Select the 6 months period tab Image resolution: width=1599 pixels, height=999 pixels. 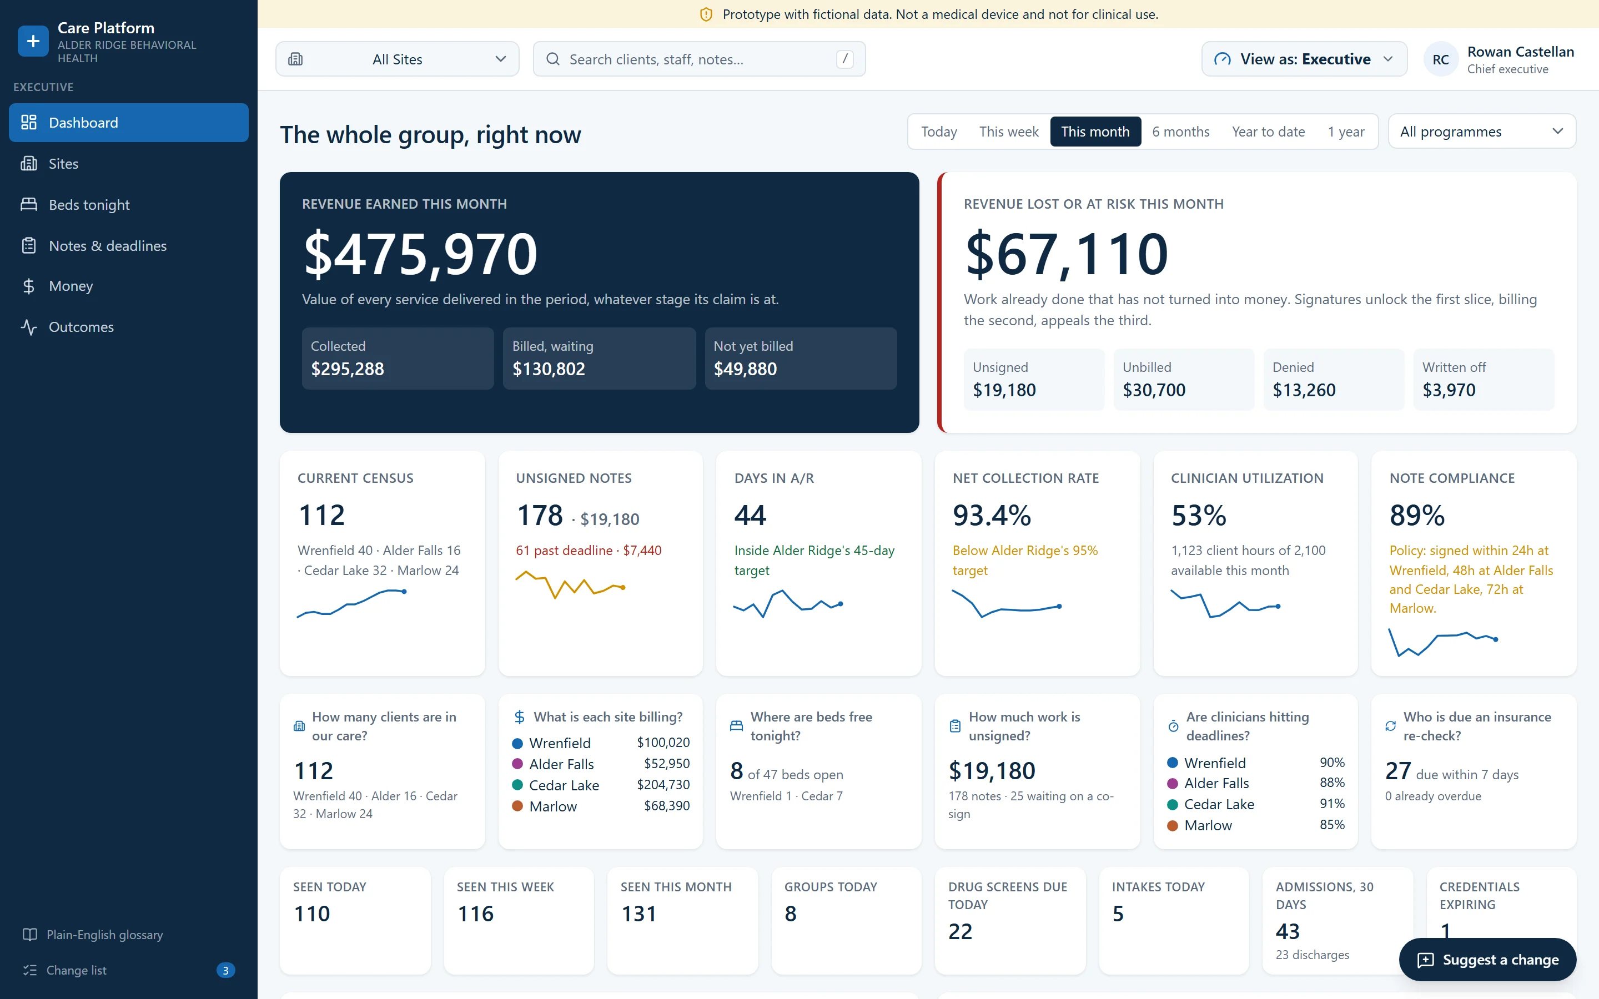pyautogui.click(x=1180, y=132)
